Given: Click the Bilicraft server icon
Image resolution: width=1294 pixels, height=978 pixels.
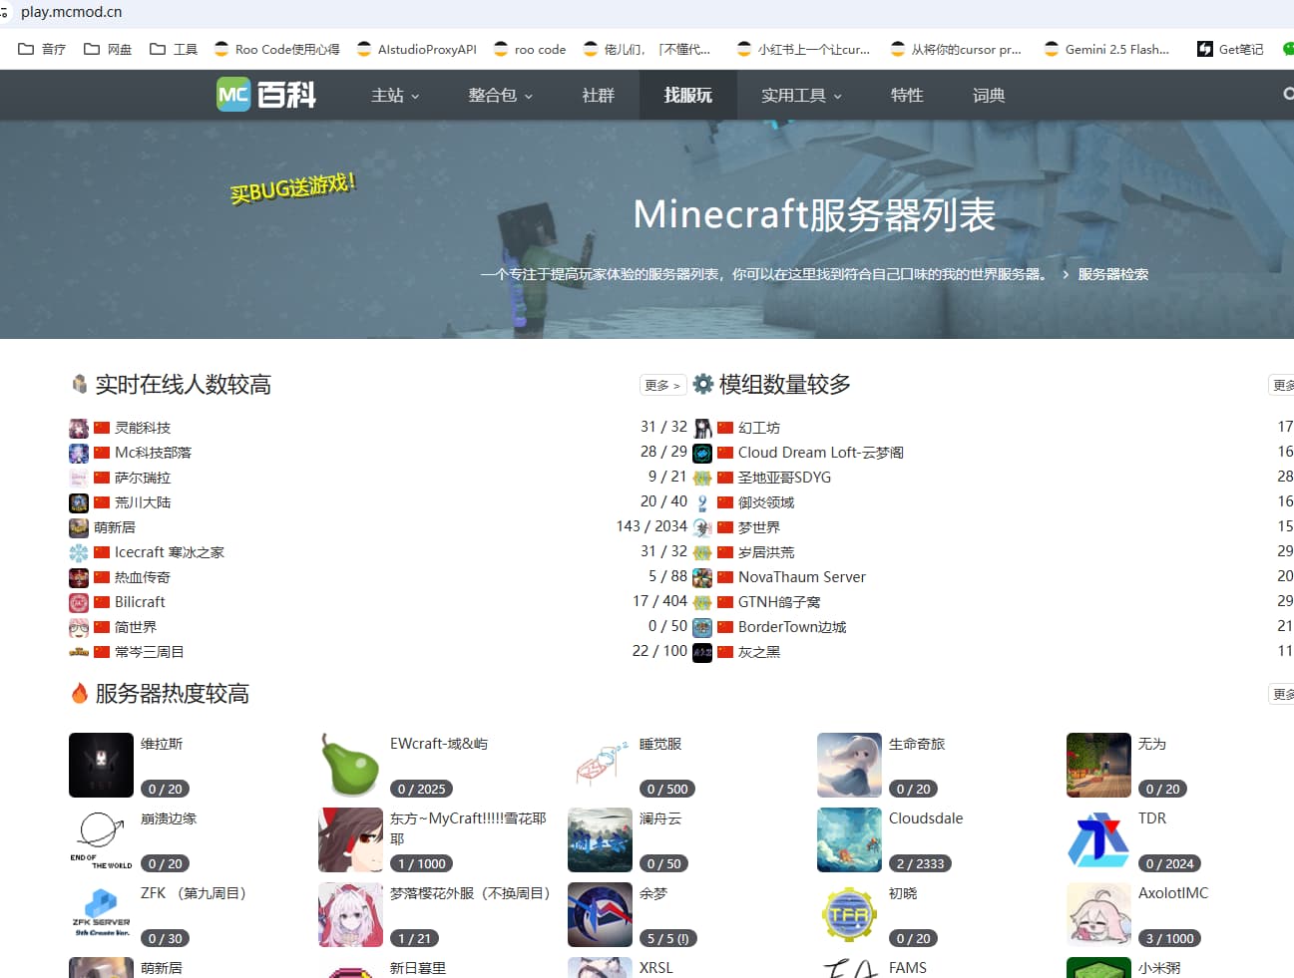Looking at the screenshot, I should 79,603.
